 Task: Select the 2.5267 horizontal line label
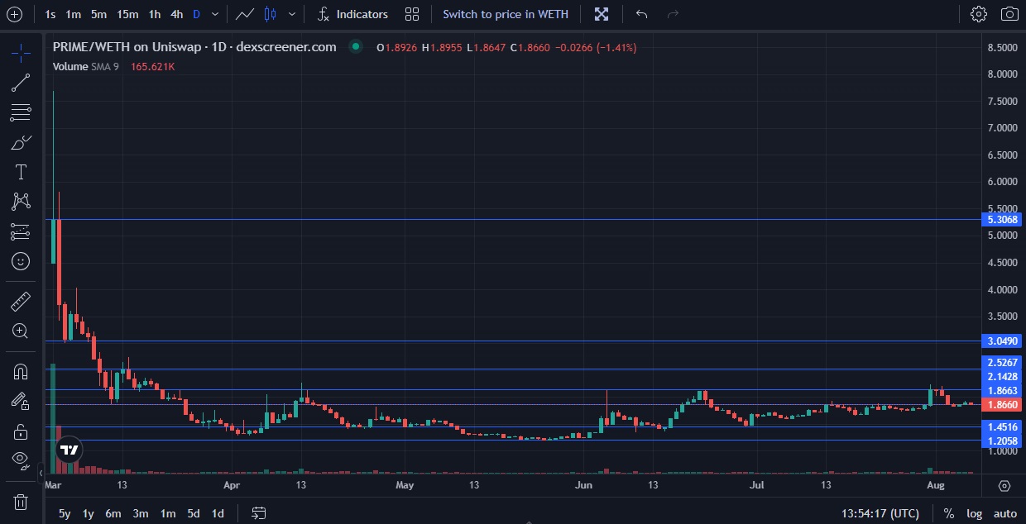click(x=1002, y=362)
